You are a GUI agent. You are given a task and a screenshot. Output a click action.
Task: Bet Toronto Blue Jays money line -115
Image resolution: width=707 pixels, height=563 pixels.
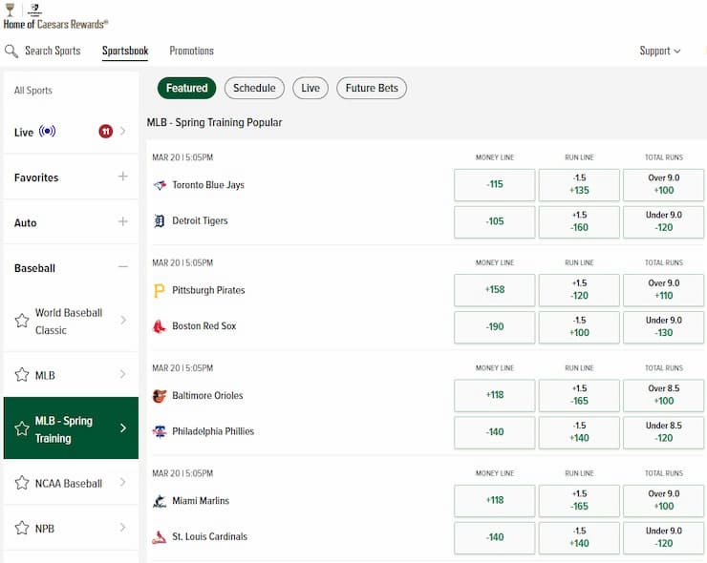(x=495, y=185)
